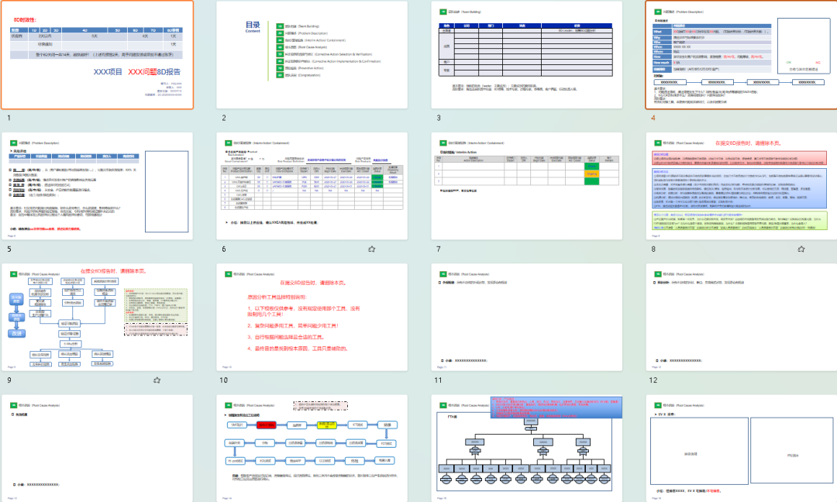Viewport: 837px width, 502px height.
Task: Click slide number label 9
Action: (9, 380)
